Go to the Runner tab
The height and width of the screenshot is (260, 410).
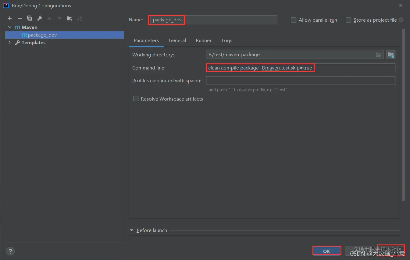click(x=204, y=41)
